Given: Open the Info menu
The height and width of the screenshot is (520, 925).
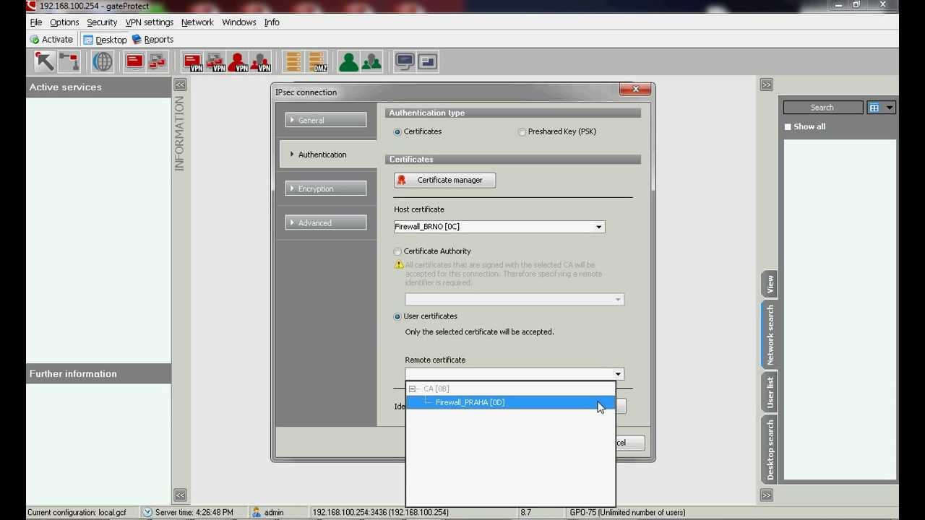Looking at the screenshot, I should (x=272, y=22).
